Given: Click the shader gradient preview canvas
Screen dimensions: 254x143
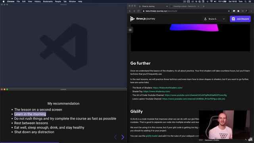Looking at the screenshot, I should tap(190, 38).
